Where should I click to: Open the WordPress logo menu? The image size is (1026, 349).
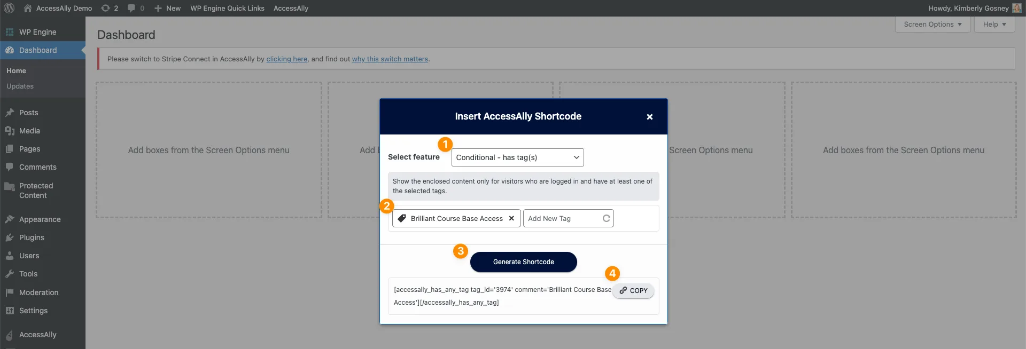(x=9, y=8)
